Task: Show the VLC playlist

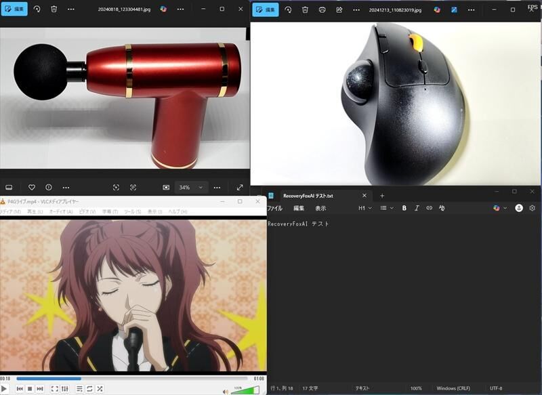Action: (79, 389)
